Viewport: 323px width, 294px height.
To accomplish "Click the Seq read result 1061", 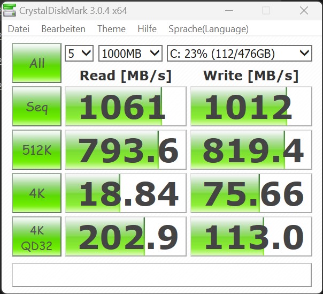I will (126, 106).
